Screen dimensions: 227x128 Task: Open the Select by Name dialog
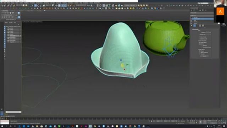(x=26, y=5)
